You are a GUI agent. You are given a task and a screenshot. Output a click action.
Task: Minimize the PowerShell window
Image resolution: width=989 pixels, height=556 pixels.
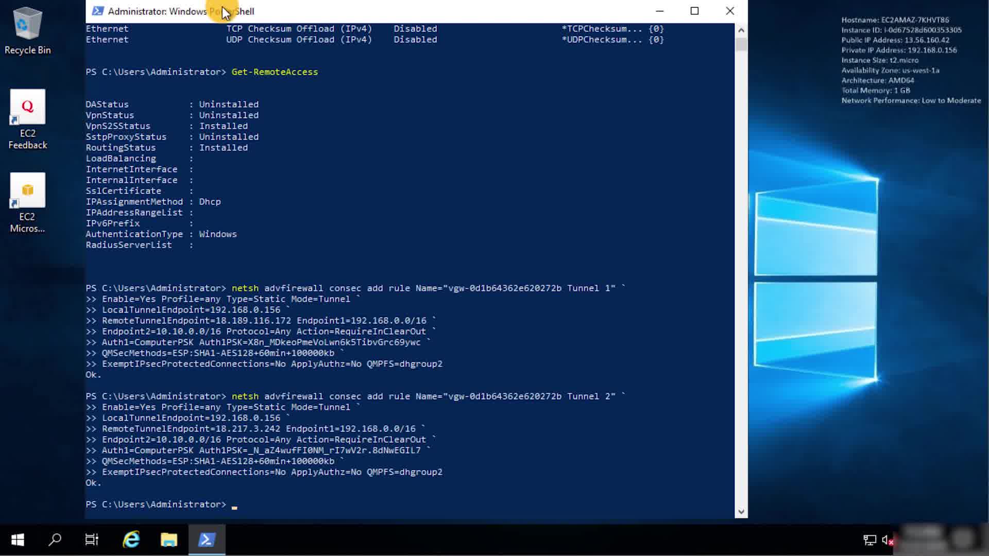coord(659,11)
